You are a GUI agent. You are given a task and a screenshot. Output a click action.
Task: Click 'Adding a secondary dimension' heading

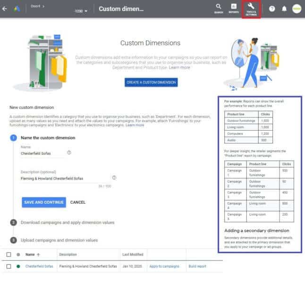pyautogui.click(x=257, y=231)
